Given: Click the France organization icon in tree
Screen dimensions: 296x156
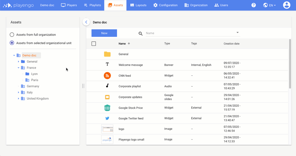Looking at the screenshot, I should tap(23, 68).
